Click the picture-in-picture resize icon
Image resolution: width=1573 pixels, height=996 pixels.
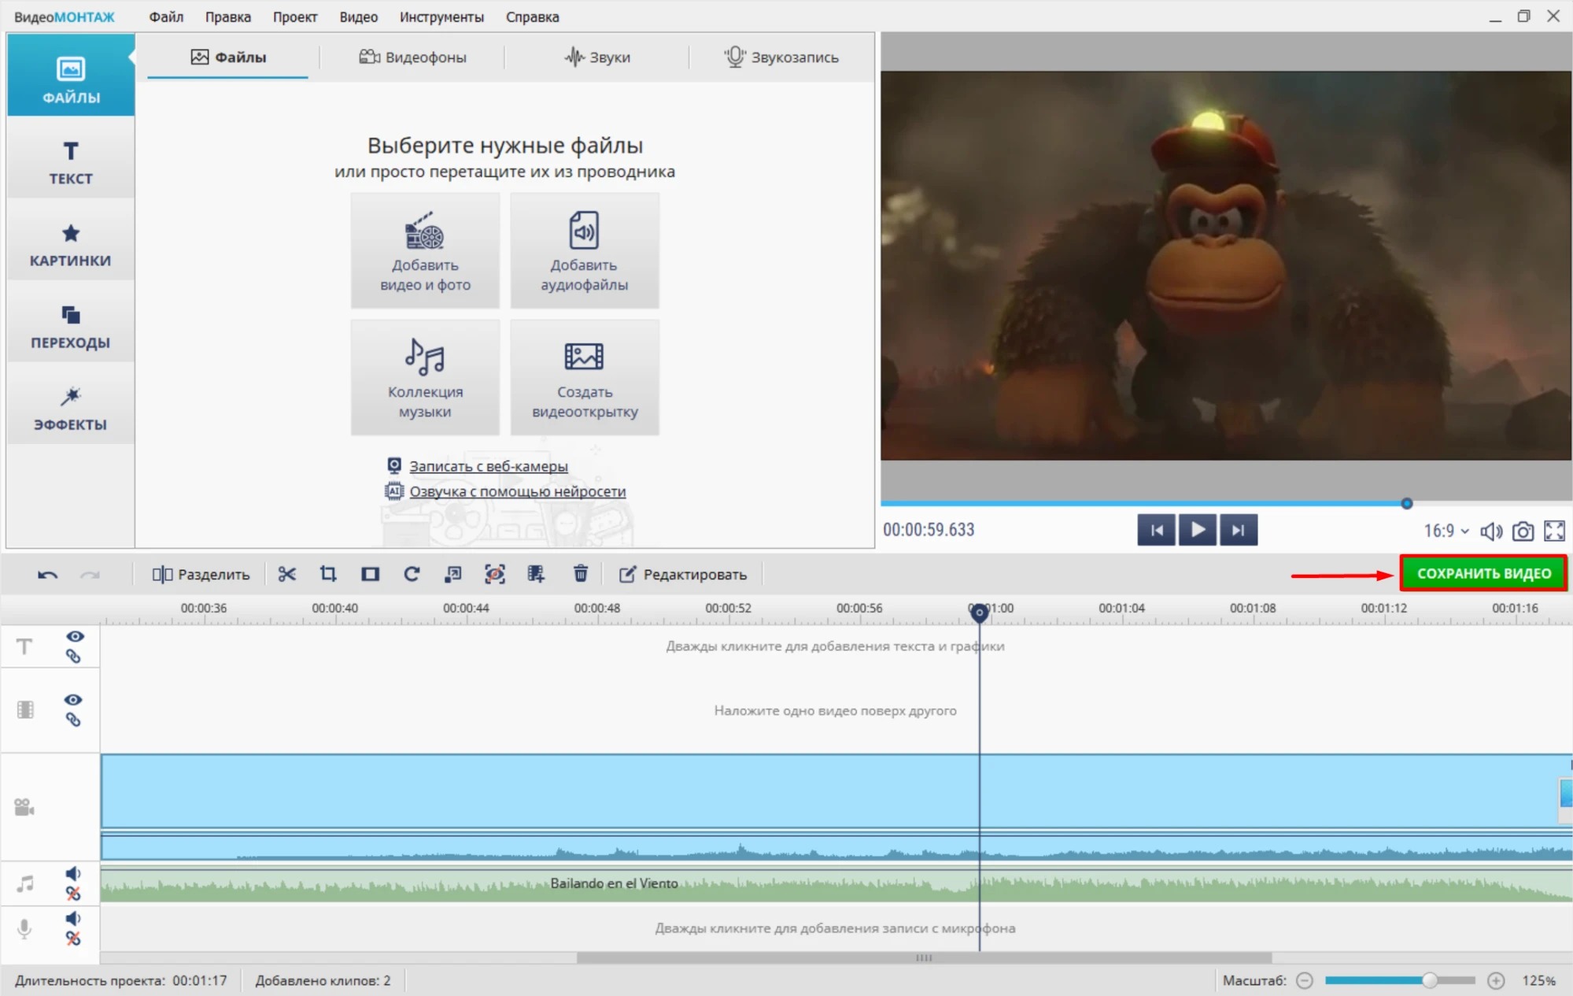point(453,574)
